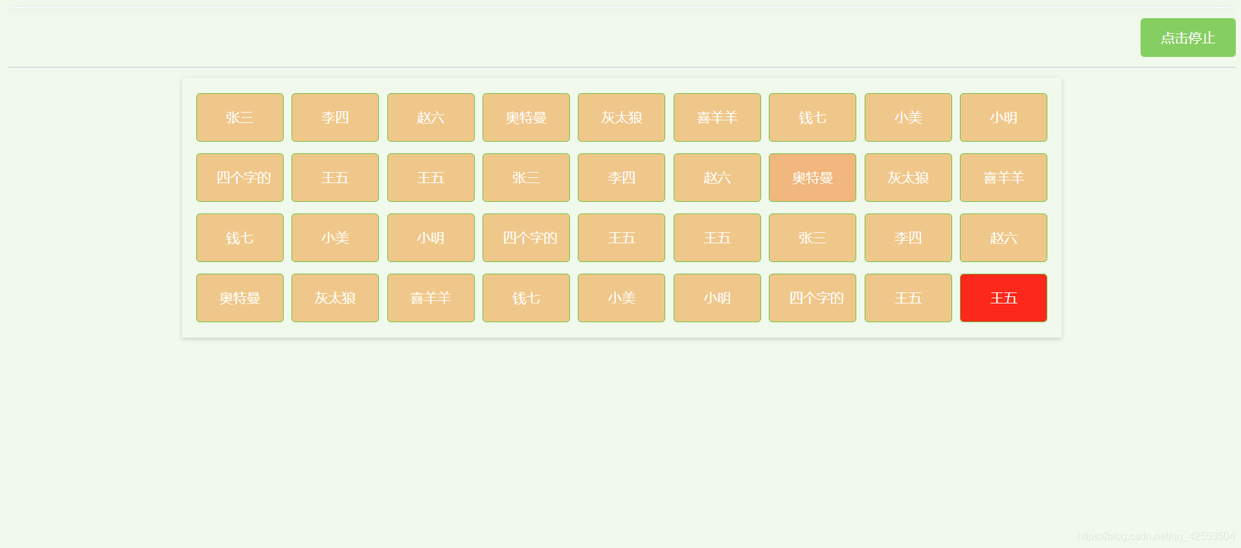Select 四个字的 card in the second row

point(240,177)
